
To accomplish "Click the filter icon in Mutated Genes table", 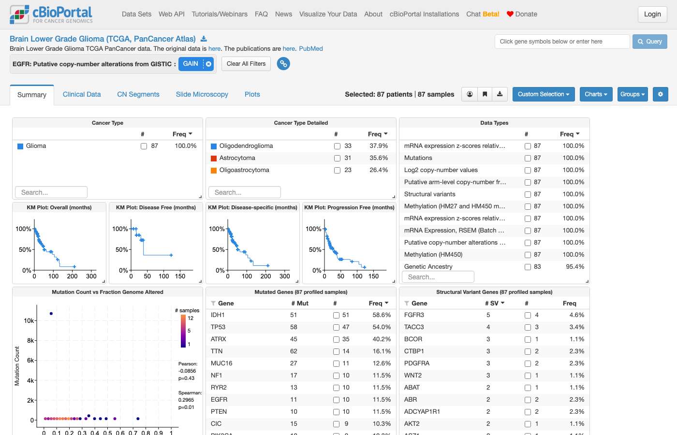I will tap(213, 304).
